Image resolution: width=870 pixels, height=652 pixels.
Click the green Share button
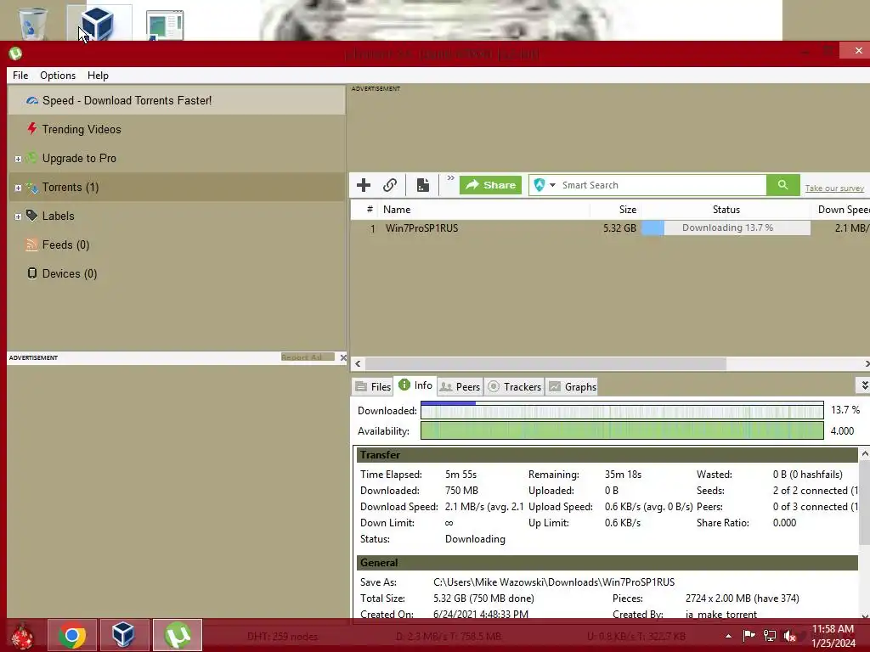pos(490,184)
